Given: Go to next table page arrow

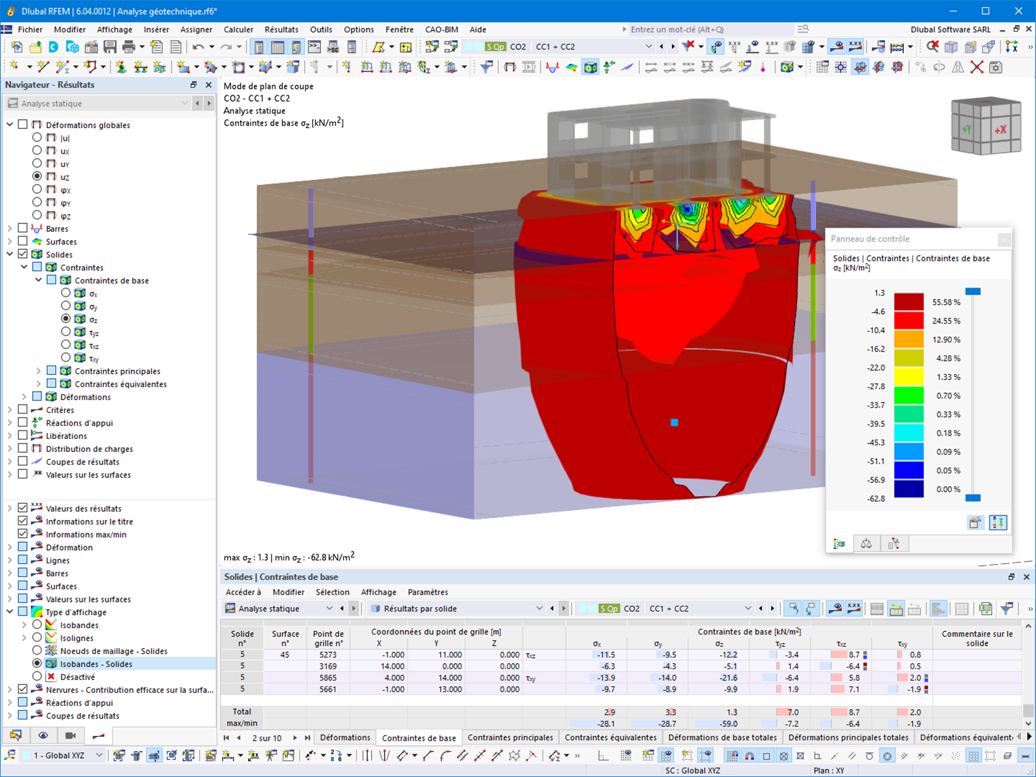Looking at the screenshot, I should click(295, 738).
